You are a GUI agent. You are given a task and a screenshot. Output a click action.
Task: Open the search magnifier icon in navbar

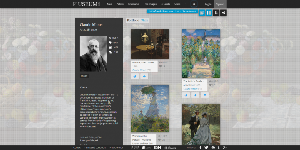(194, 4)
